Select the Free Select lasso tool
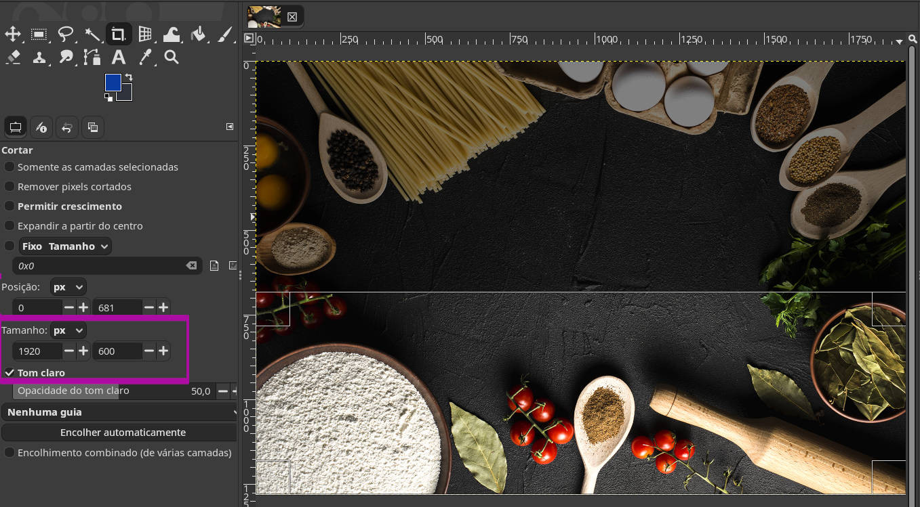920x507 pixels. tap(66, 34)
